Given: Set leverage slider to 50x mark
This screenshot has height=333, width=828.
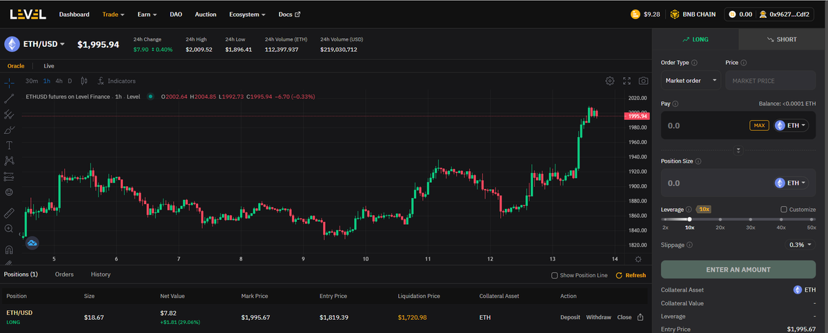Looking at the screenshot, I should pyautogui.click(x=811, y=219).
